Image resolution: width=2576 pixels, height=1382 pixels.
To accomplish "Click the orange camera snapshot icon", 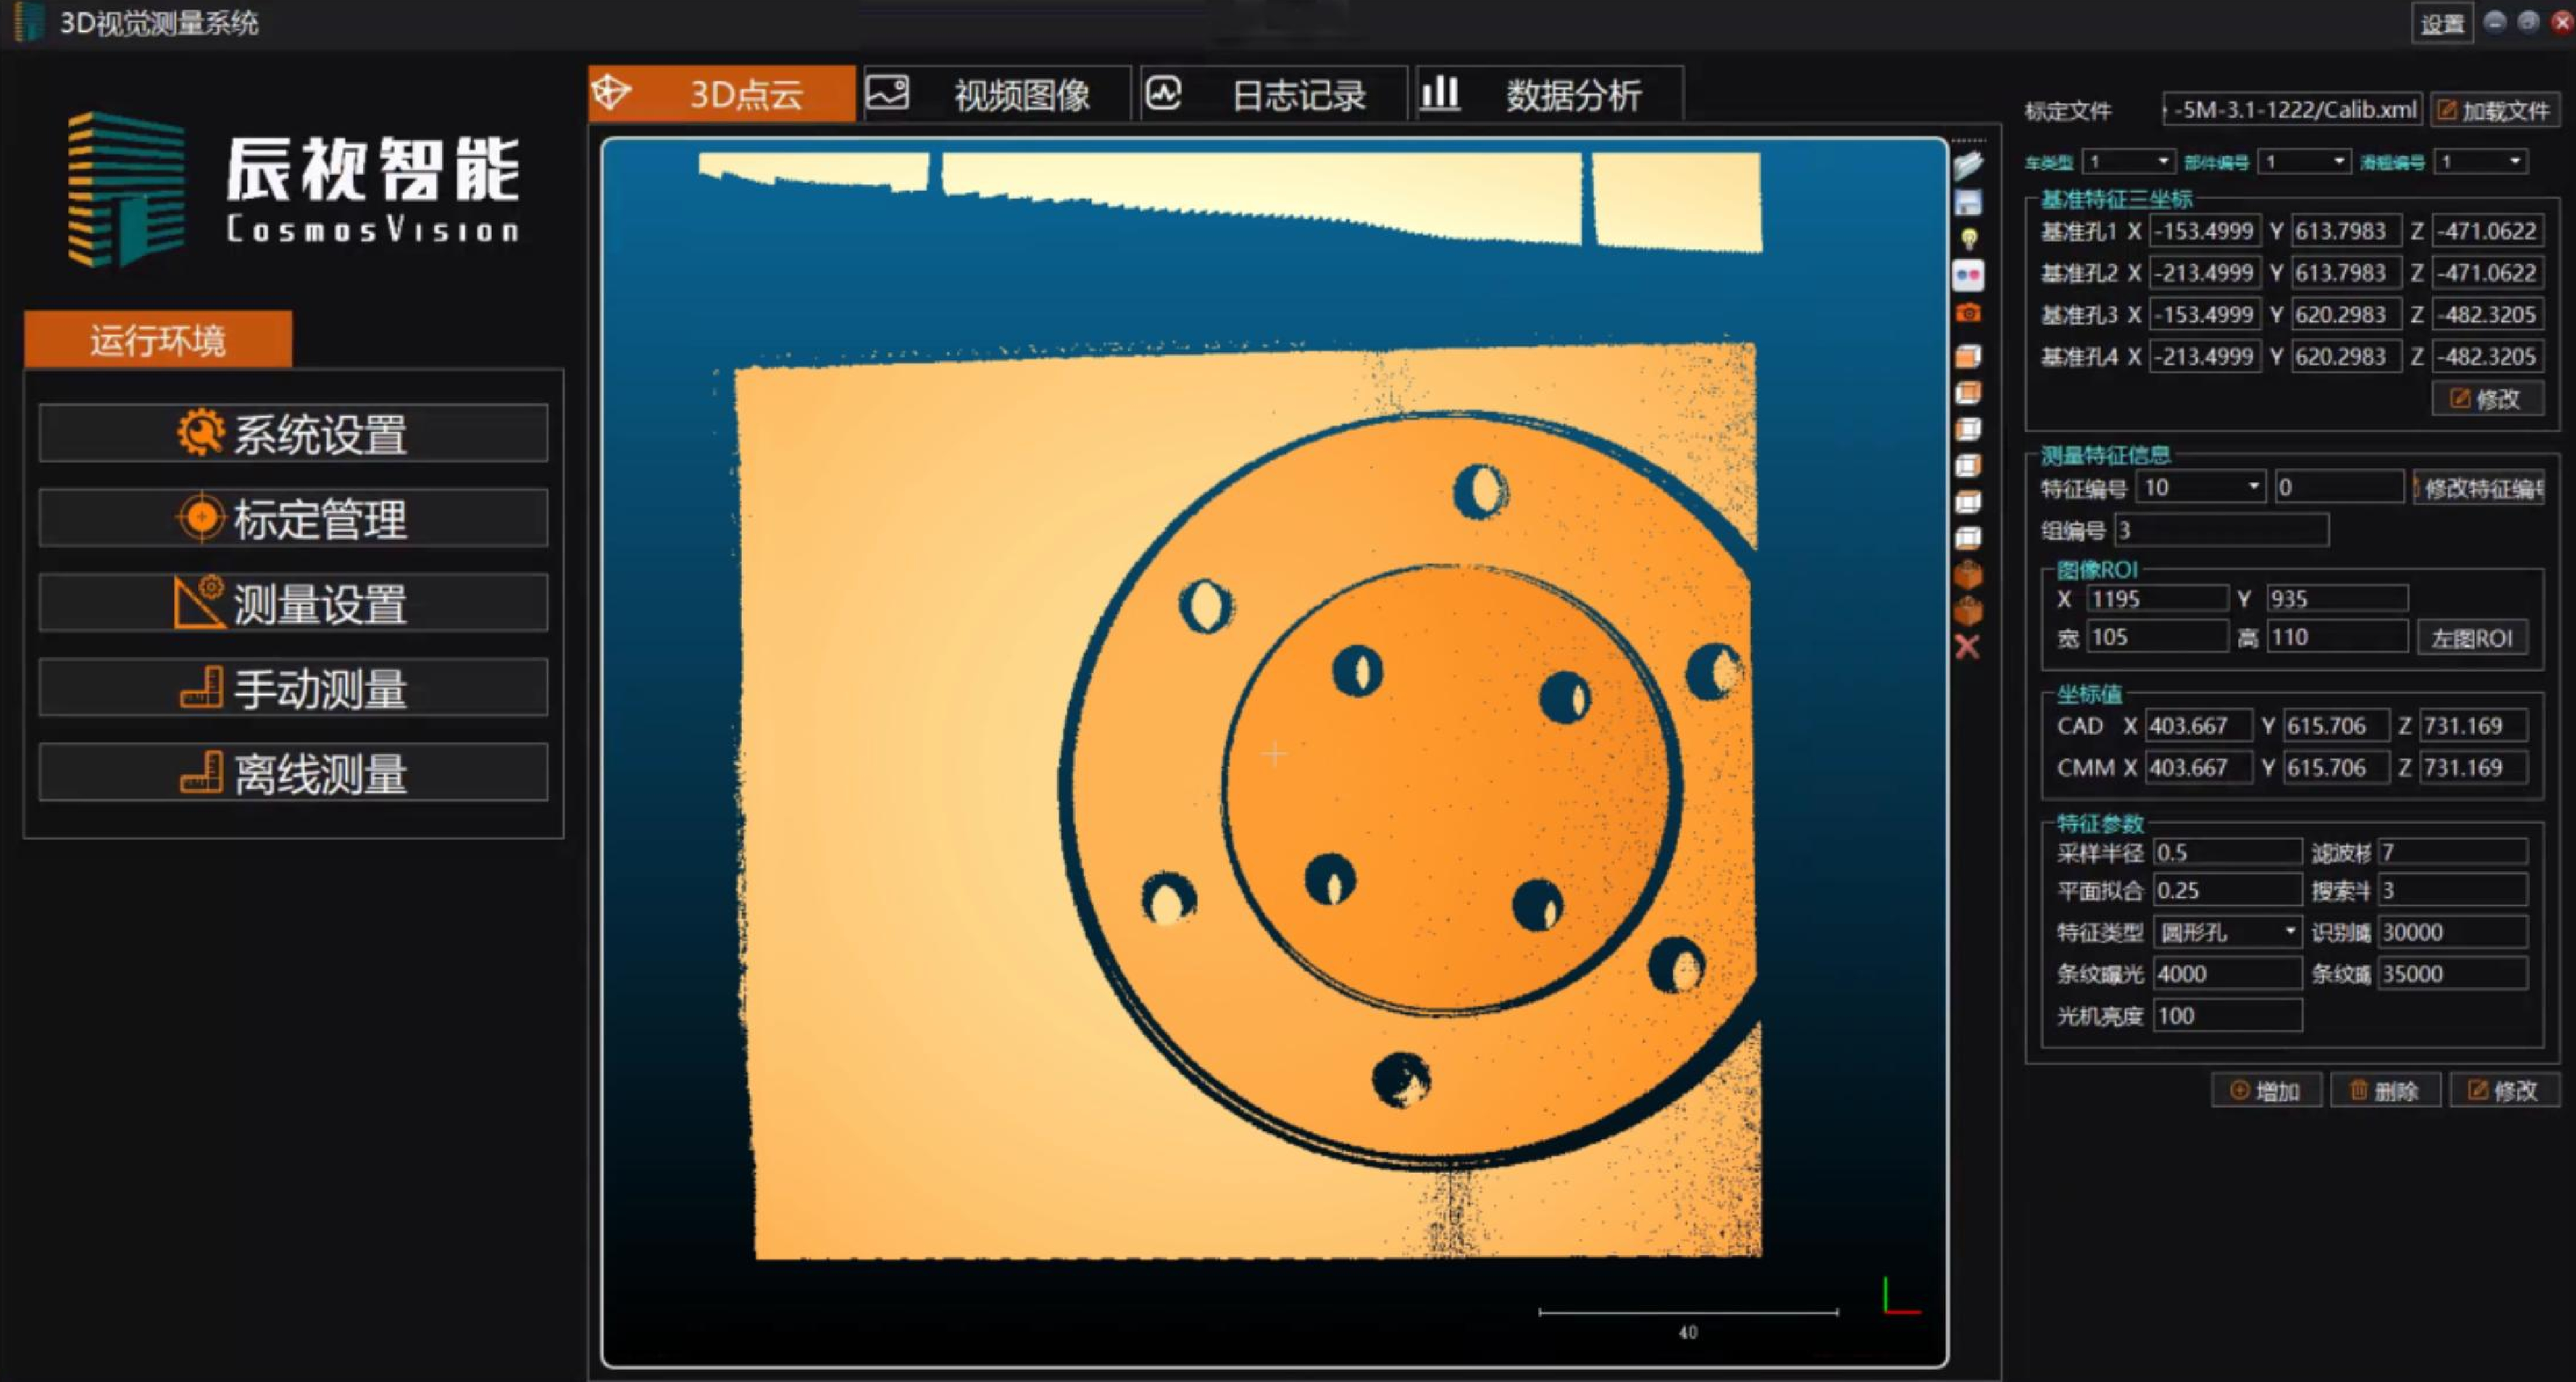I will tap(1968, 313).
